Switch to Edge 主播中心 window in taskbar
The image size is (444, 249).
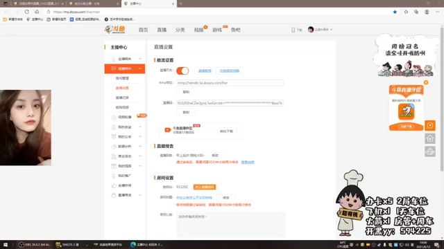[x=146, y=244]
